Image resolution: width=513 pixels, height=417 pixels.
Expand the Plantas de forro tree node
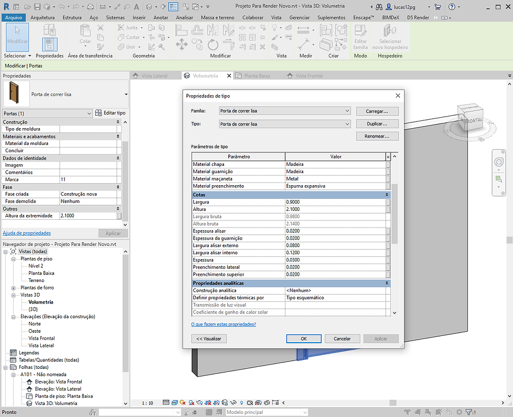point(14,288)
